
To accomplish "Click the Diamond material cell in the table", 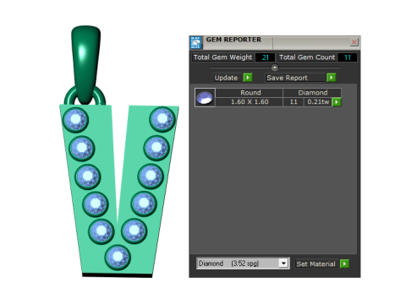I will pyautogui.click(x=312, y=93).
